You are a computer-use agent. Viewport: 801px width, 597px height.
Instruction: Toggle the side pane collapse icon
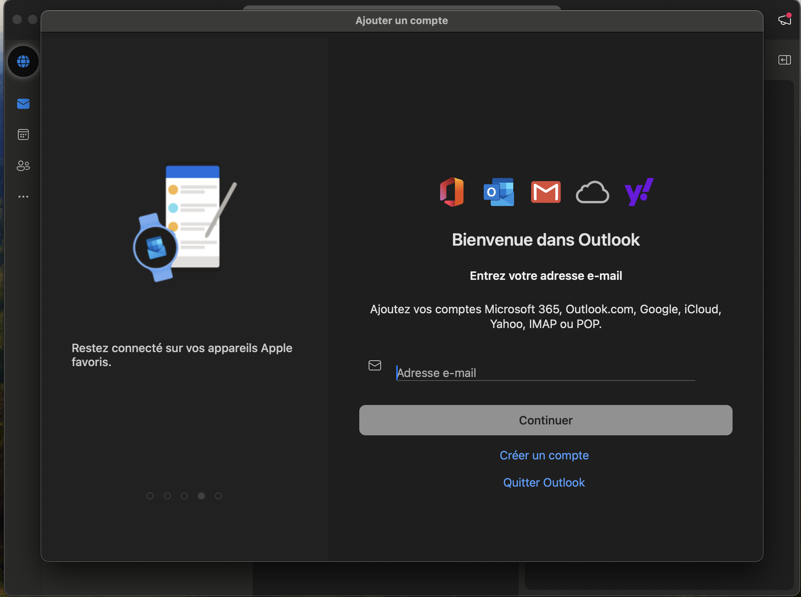pyautogui.click(x=785, y=60)
